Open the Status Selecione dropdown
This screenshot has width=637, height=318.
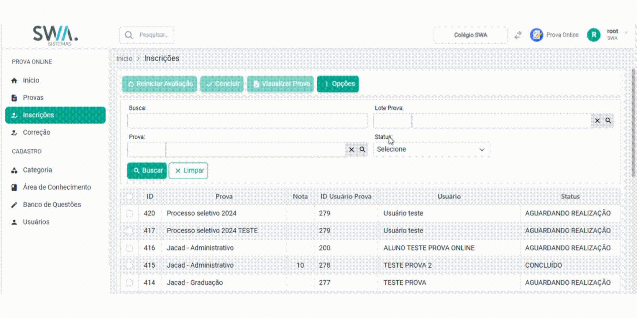[431, 150]
